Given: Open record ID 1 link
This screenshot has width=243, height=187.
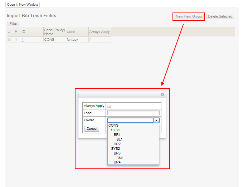Looking at the screenshot, I should click(23, 39).
